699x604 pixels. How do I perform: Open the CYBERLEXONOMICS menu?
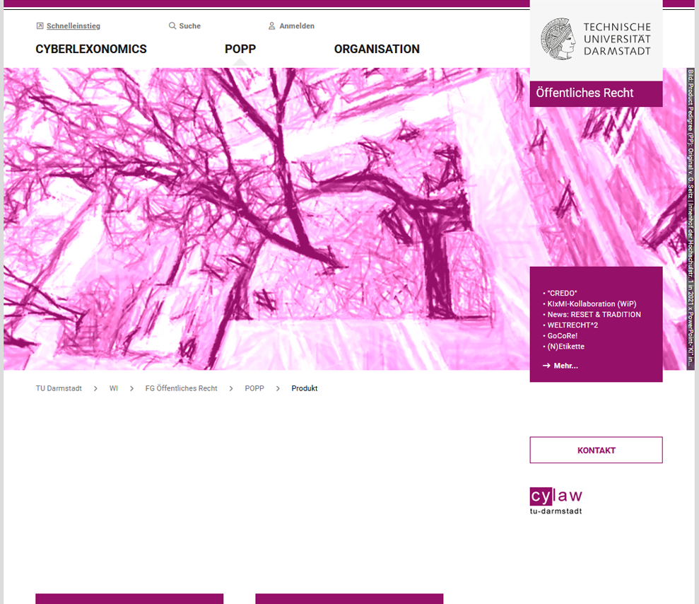(x=91, y=50)
